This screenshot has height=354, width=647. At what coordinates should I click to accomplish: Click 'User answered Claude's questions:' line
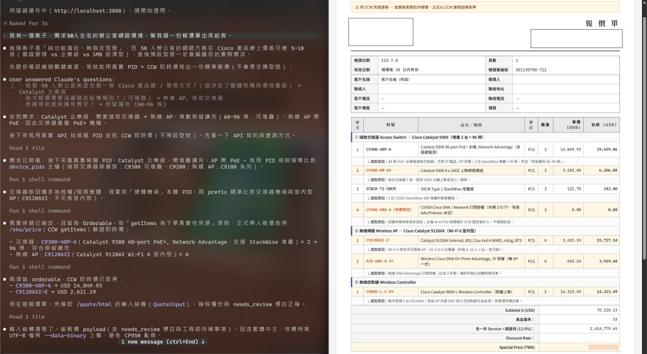[x=62, y=79]
